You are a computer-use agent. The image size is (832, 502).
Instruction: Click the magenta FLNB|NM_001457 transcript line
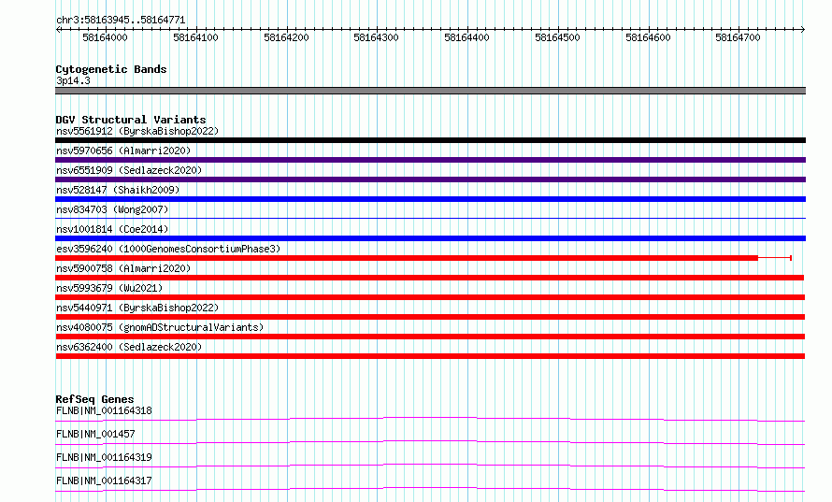tap(430, 442)
